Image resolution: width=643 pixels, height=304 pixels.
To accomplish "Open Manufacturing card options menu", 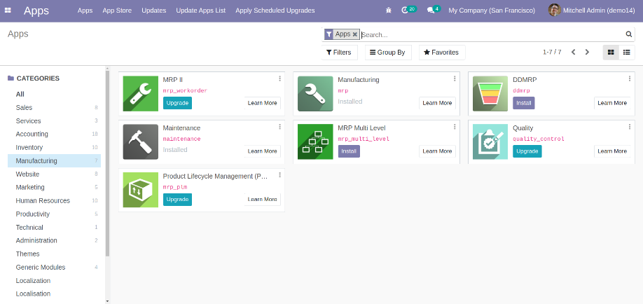I will click(455, 78).
